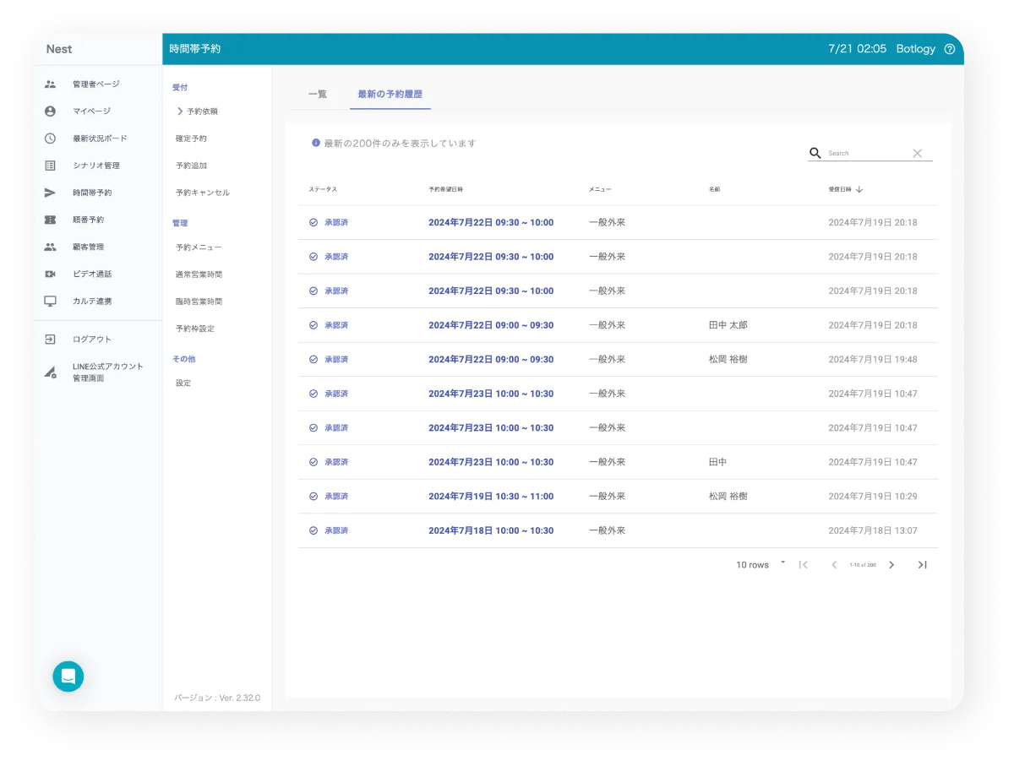The image size is (1014, 761).
Task: Open the chat support bubble icon
Action: [68, 676]
